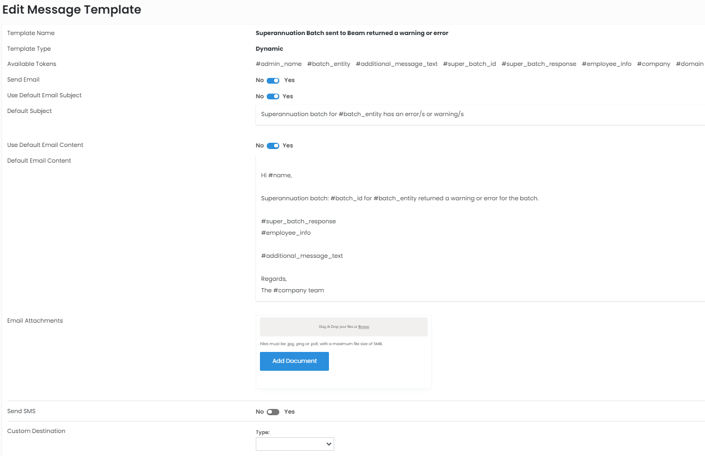Image resolution: width=705 pixels, height=456 pixels.
Task: Click the #super_batch_response available token
Action: point(539,64)
